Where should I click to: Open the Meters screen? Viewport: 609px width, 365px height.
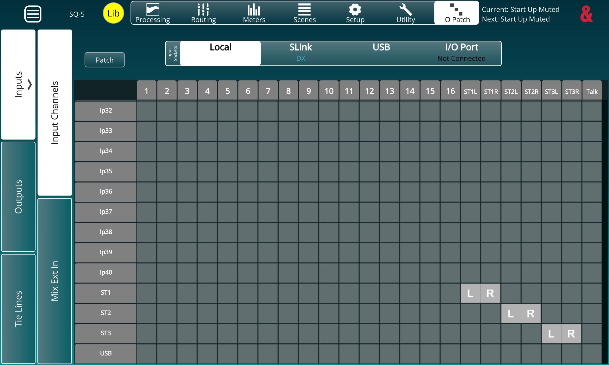pyautogui.click(x=254, y=13)
